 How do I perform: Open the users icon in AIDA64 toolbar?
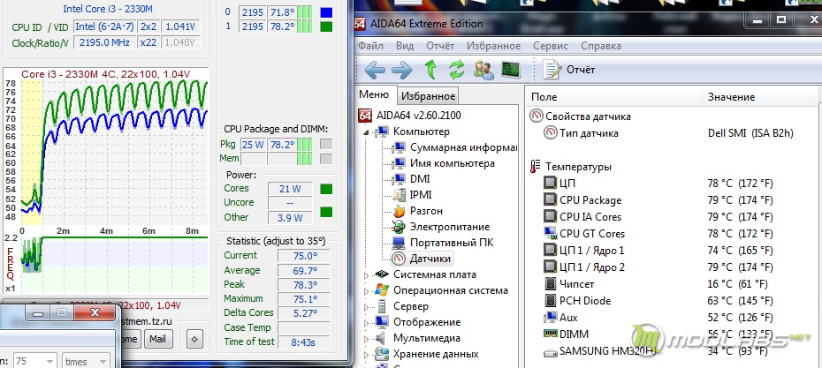tap(483, 69)
